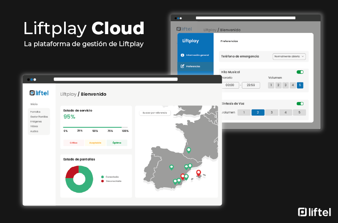Set Hilo Musical volume to 2
Viewport: 338px width, 223px height.
(278, 85)
